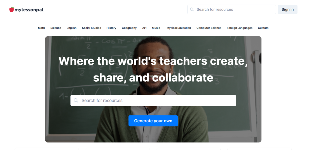Open the Art category
Viewport: 316px width, 150px height.
(144, 28)
